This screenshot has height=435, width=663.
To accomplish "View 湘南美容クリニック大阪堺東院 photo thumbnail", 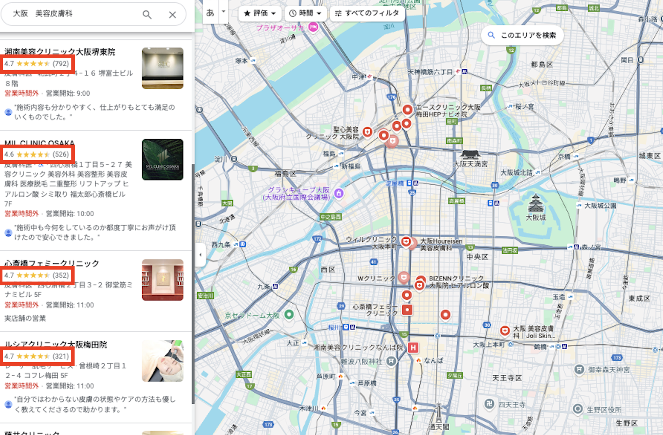I will 163,68.
